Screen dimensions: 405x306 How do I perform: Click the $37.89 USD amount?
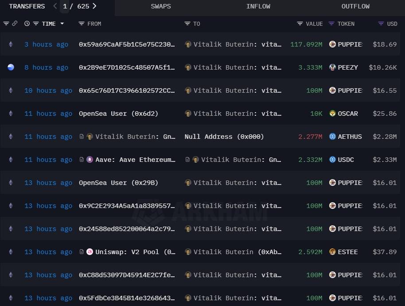point(385,252)
